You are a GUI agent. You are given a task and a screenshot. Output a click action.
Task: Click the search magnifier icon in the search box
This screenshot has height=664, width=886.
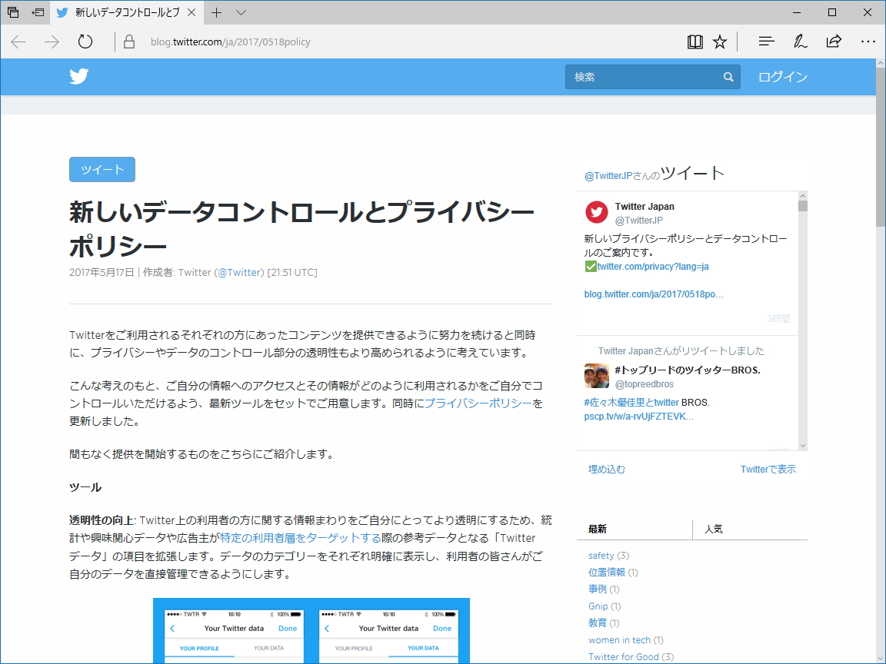(728, 77)
